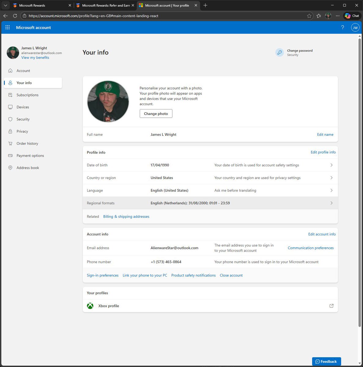363x367 pixels.
Task: Expand the Regional formats row chevron
Action: point(331,203)
